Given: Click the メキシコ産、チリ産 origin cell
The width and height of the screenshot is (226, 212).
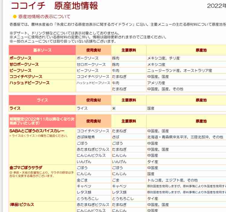Looking at the screenshot, I should (163, 58).
